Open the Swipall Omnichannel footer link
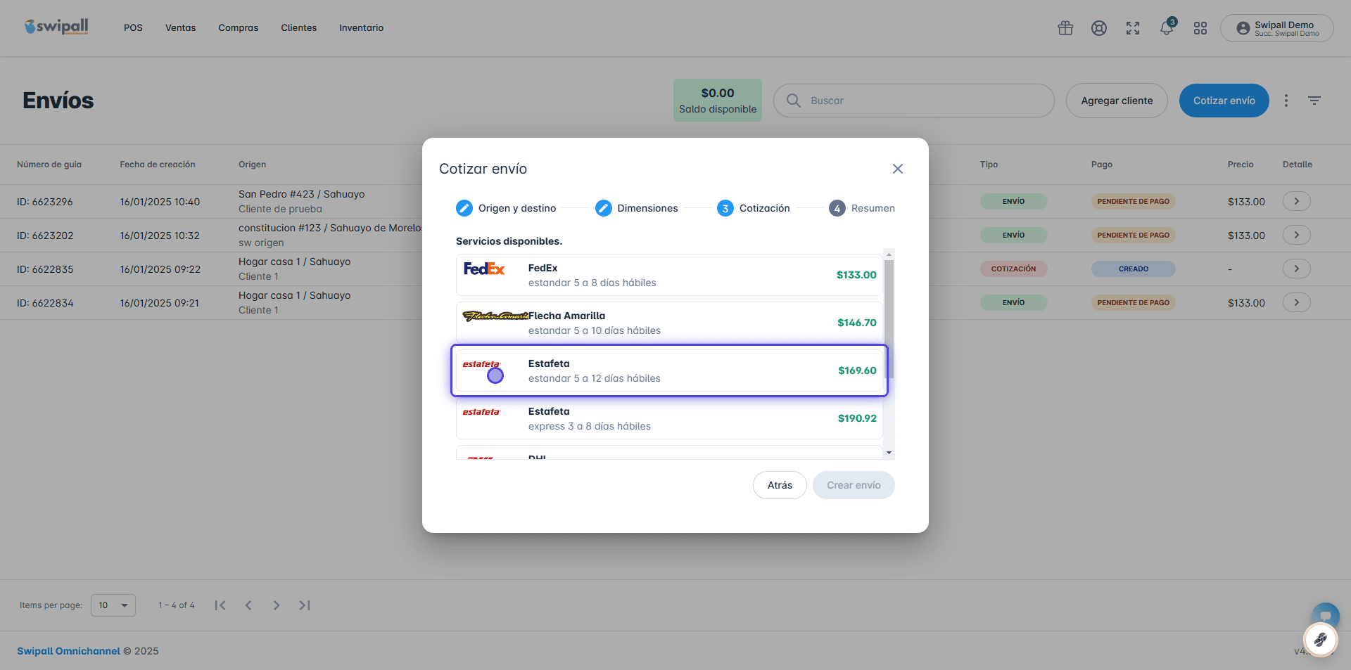The image size is (1351, 670). (68, 651)
